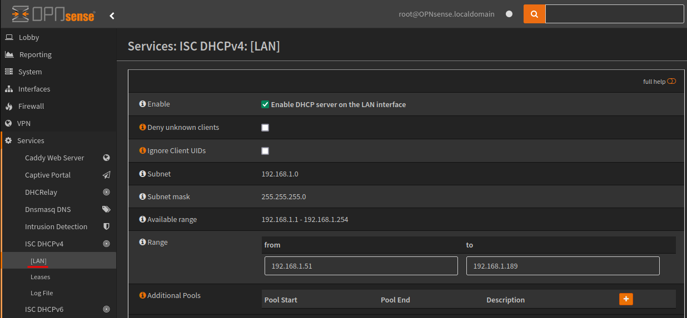
Task: Add a new additional pool with plus button
Action: pyautogui.click(x=626, y=299)
